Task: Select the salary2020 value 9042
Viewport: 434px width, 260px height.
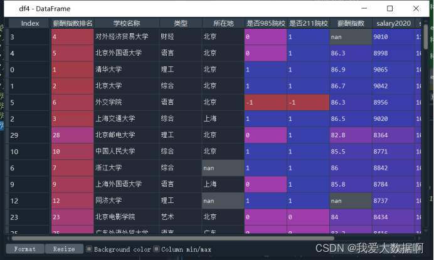Action: coord(393,86)
